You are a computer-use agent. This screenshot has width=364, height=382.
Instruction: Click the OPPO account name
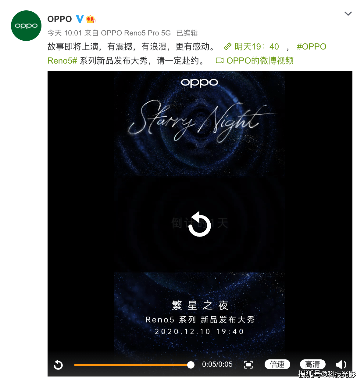(x=59, y=19)
